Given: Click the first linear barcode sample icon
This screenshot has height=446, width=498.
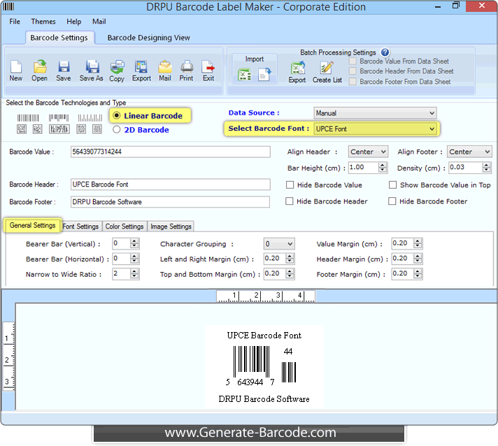Looking at the screenshot, I should [x=28, y=118].
